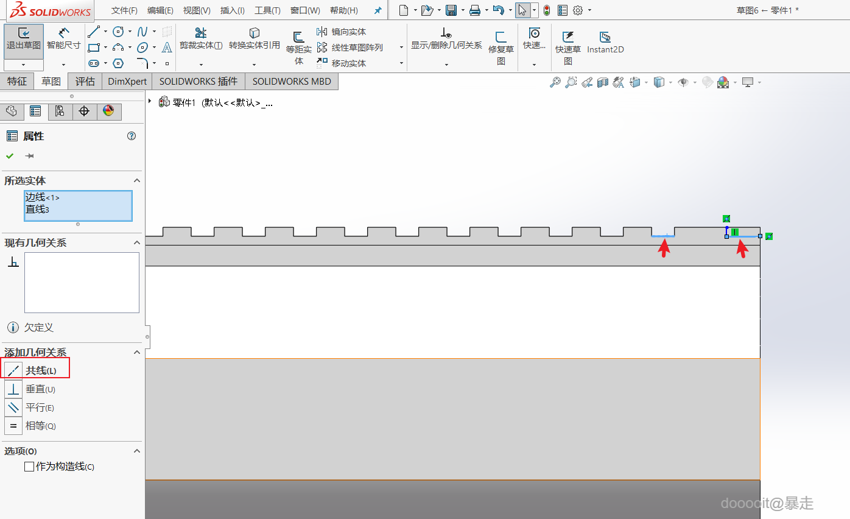Screen dimensions: 850x519
Task: Click the 镜向实体 mirror tool
Action: pos(342,32)
